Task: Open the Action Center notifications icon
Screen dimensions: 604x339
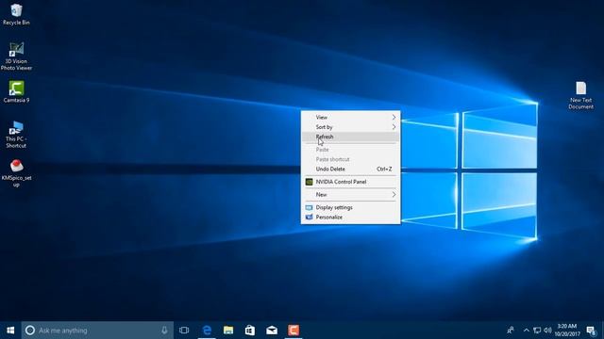Action: click(x=591, y=331)
